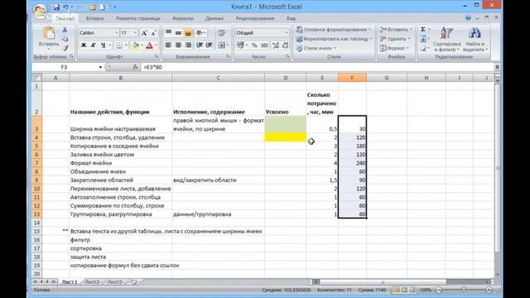
Task: Activate the Format Painter brush
Action: 65,48
